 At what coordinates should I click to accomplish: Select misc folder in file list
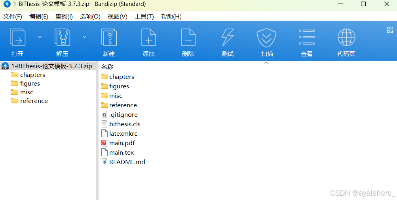(112, 95)
